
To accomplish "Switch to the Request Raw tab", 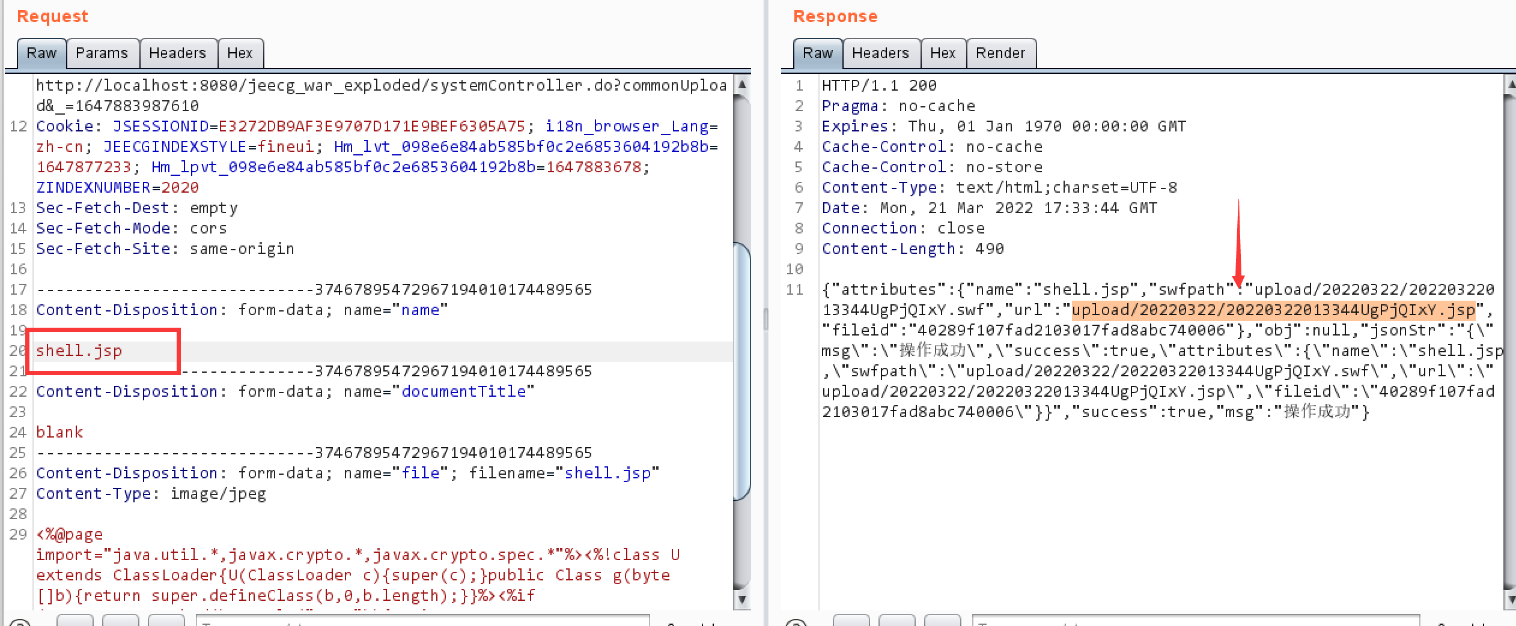I will [41, 53].
